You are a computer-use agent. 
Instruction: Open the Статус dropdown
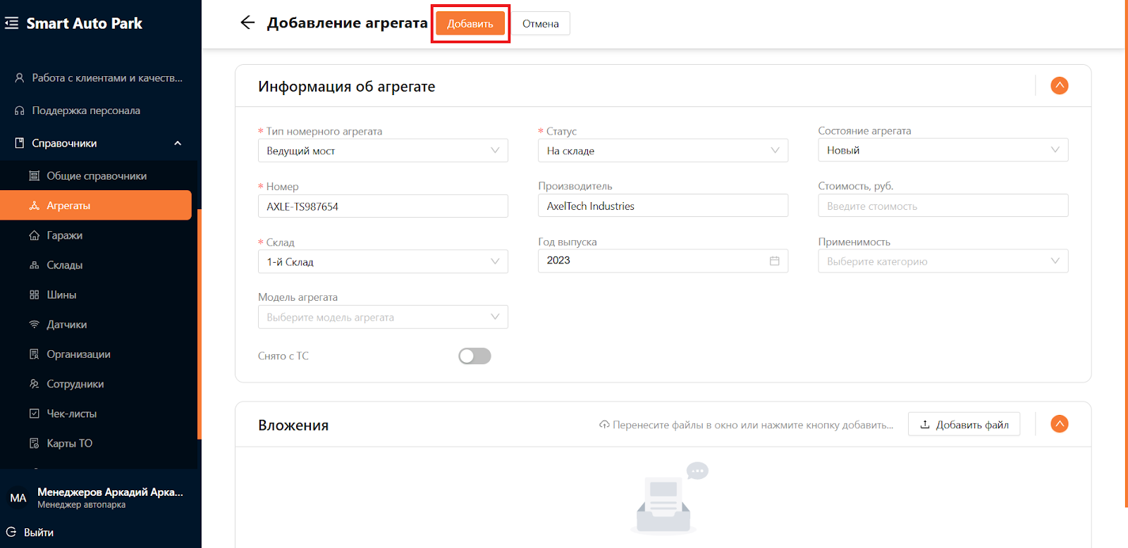pos(662,151)
